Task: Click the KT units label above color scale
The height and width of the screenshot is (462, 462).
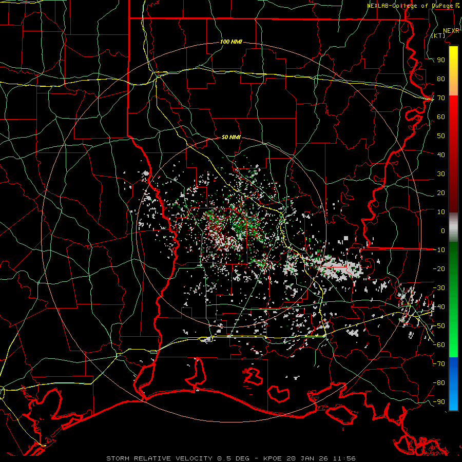Action: (438, 35)
